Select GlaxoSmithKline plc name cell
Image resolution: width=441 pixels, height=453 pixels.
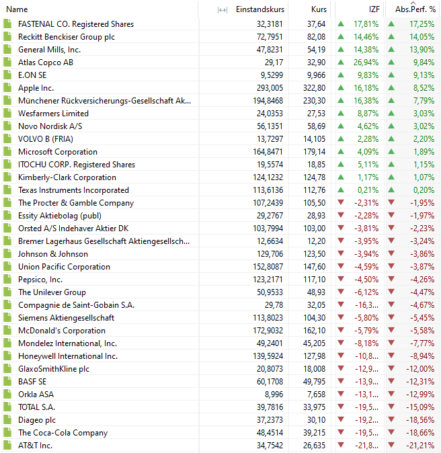click(54, 368)
